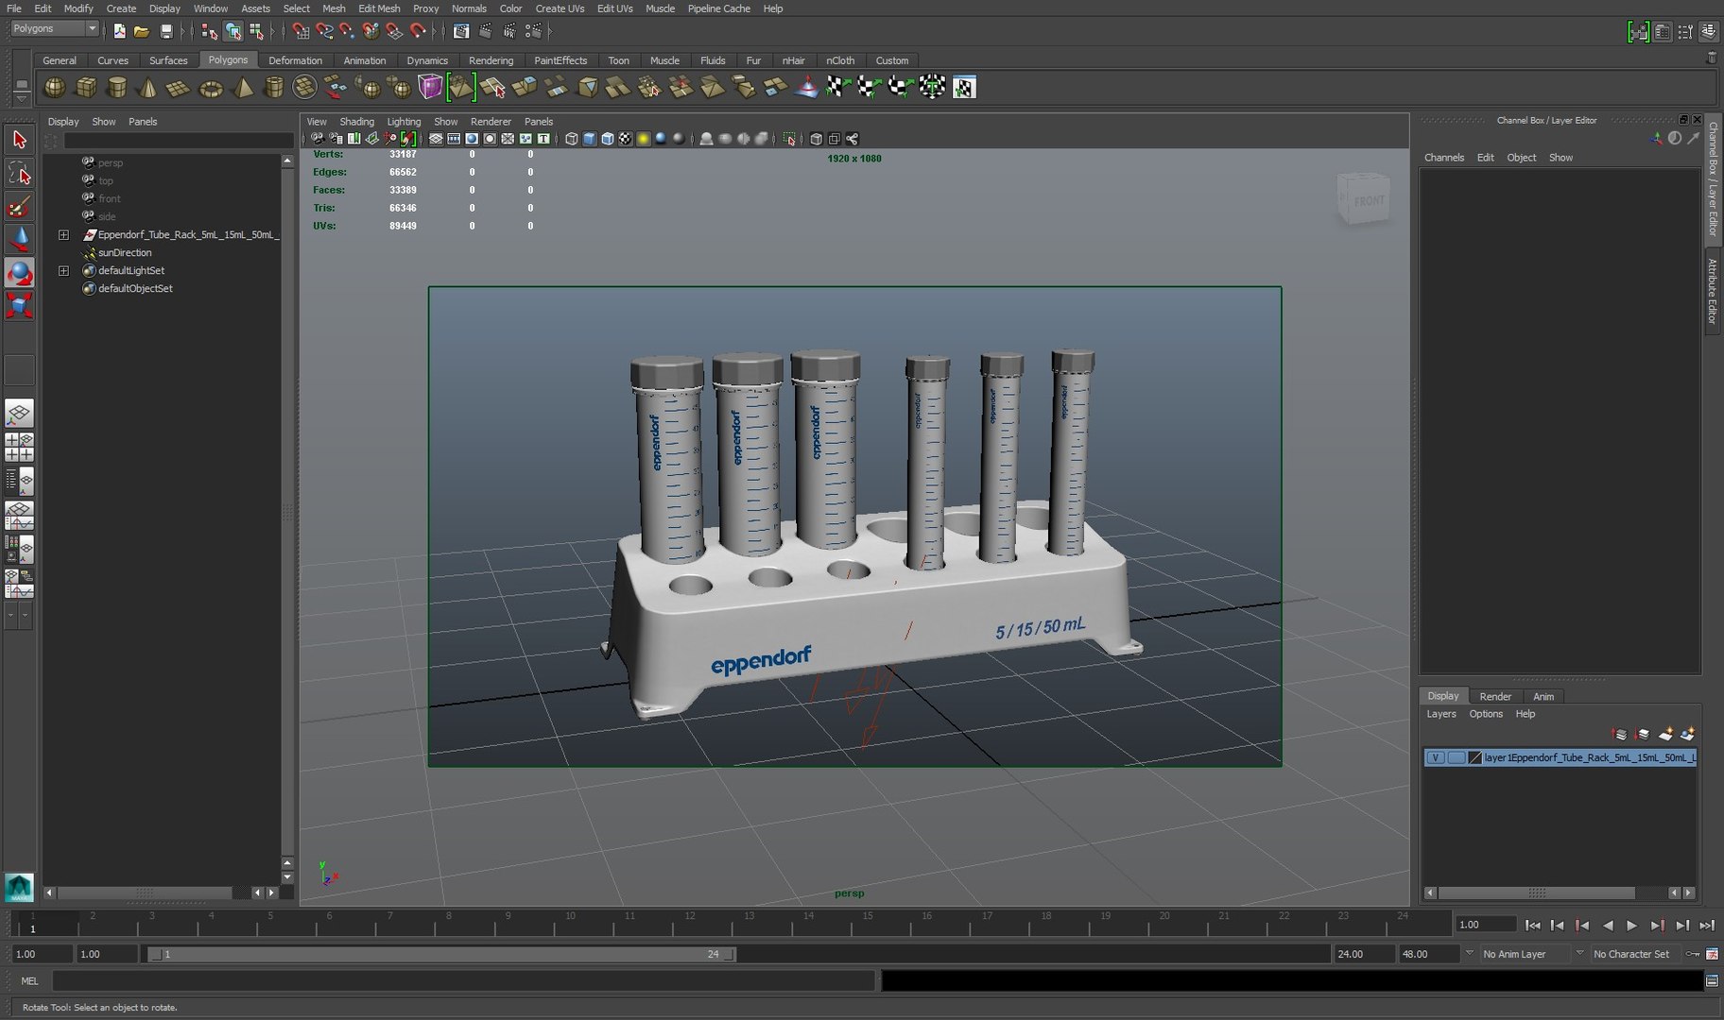Screen dimensions: 1724x1020
Task: Click the MEL command line input
Action: pos(463,981)
